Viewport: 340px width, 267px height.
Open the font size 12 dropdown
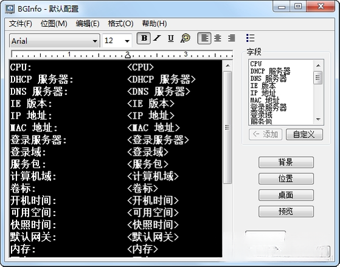(127, 41)
